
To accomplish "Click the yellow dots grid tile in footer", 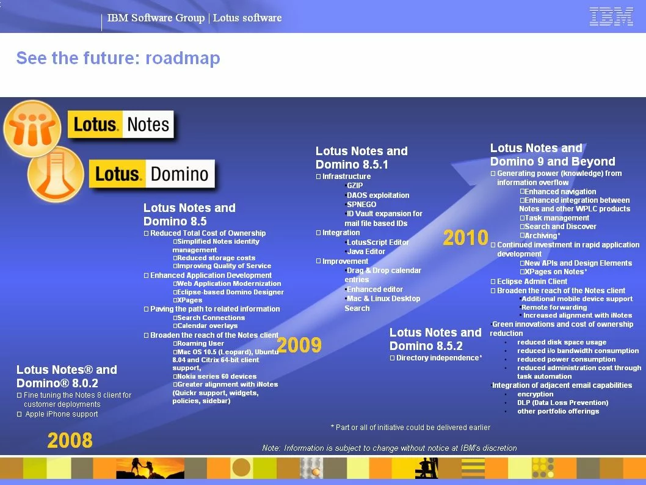I will (x=542, y=468).
